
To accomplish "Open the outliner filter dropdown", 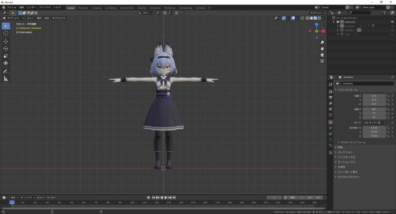I will pyautogui.click(x=386, y=13).
